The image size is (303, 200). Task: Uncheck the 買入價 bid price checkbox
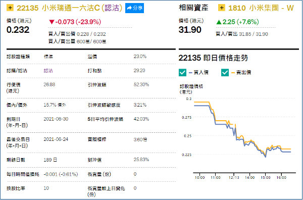[x=182, y=73]
